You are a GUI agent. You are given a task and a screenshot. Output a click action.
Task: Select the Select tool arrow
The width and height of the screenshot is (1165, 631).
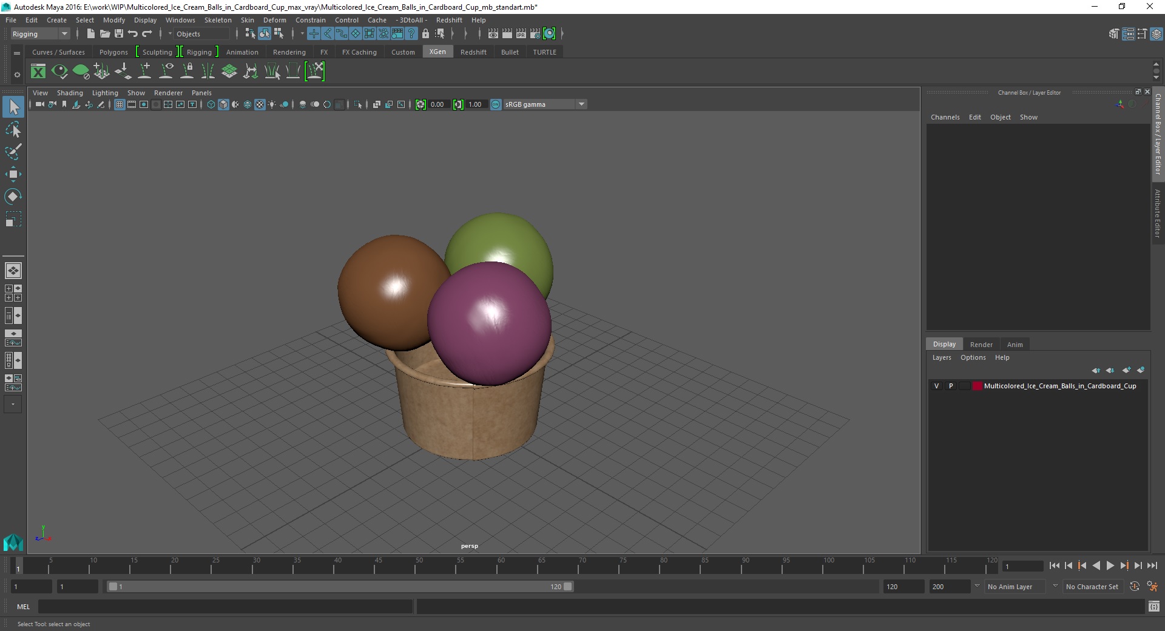(x=13, y=107)
